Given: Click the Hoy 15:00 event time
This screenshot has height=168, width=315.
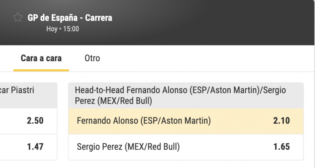Looking at the screenshot, I should (63, 29).
